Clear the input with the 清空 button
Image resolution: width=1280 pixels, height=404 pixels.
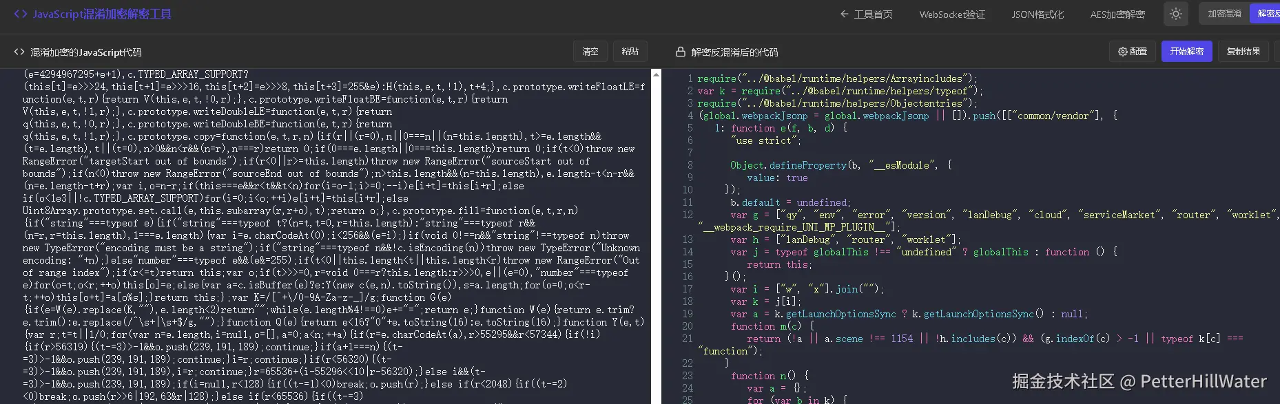[x=590, y=52]
